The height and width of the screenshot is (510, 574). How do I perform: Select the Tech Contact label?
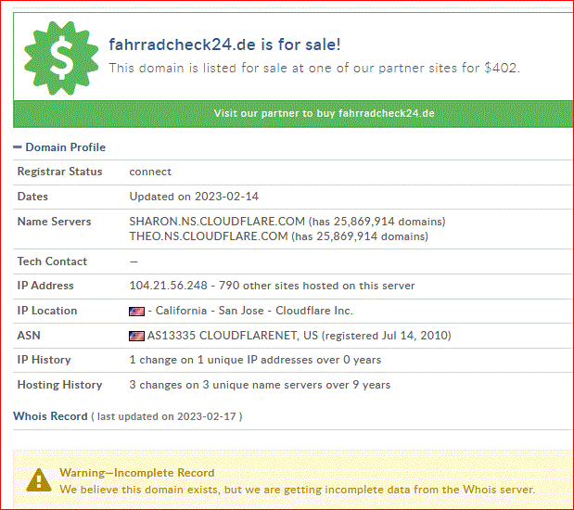[52, 261]
